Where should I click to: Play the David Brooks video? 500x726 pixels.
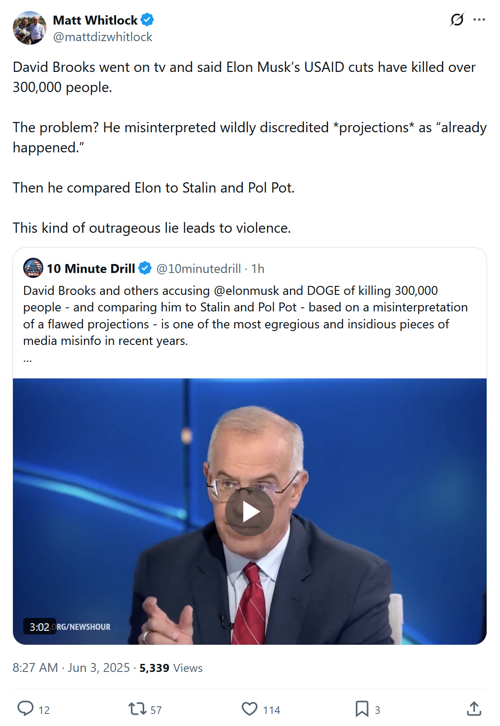(250, 512)
